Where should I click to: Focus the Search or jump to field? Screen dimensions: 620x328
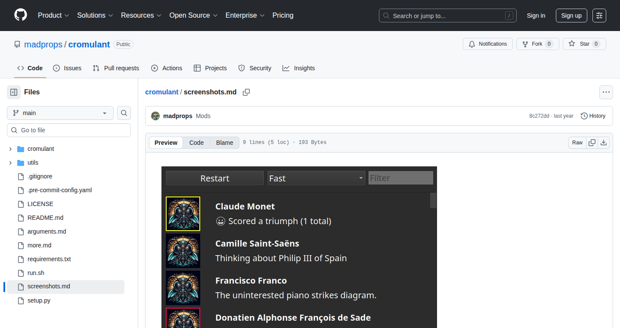(x=448, y=16)
